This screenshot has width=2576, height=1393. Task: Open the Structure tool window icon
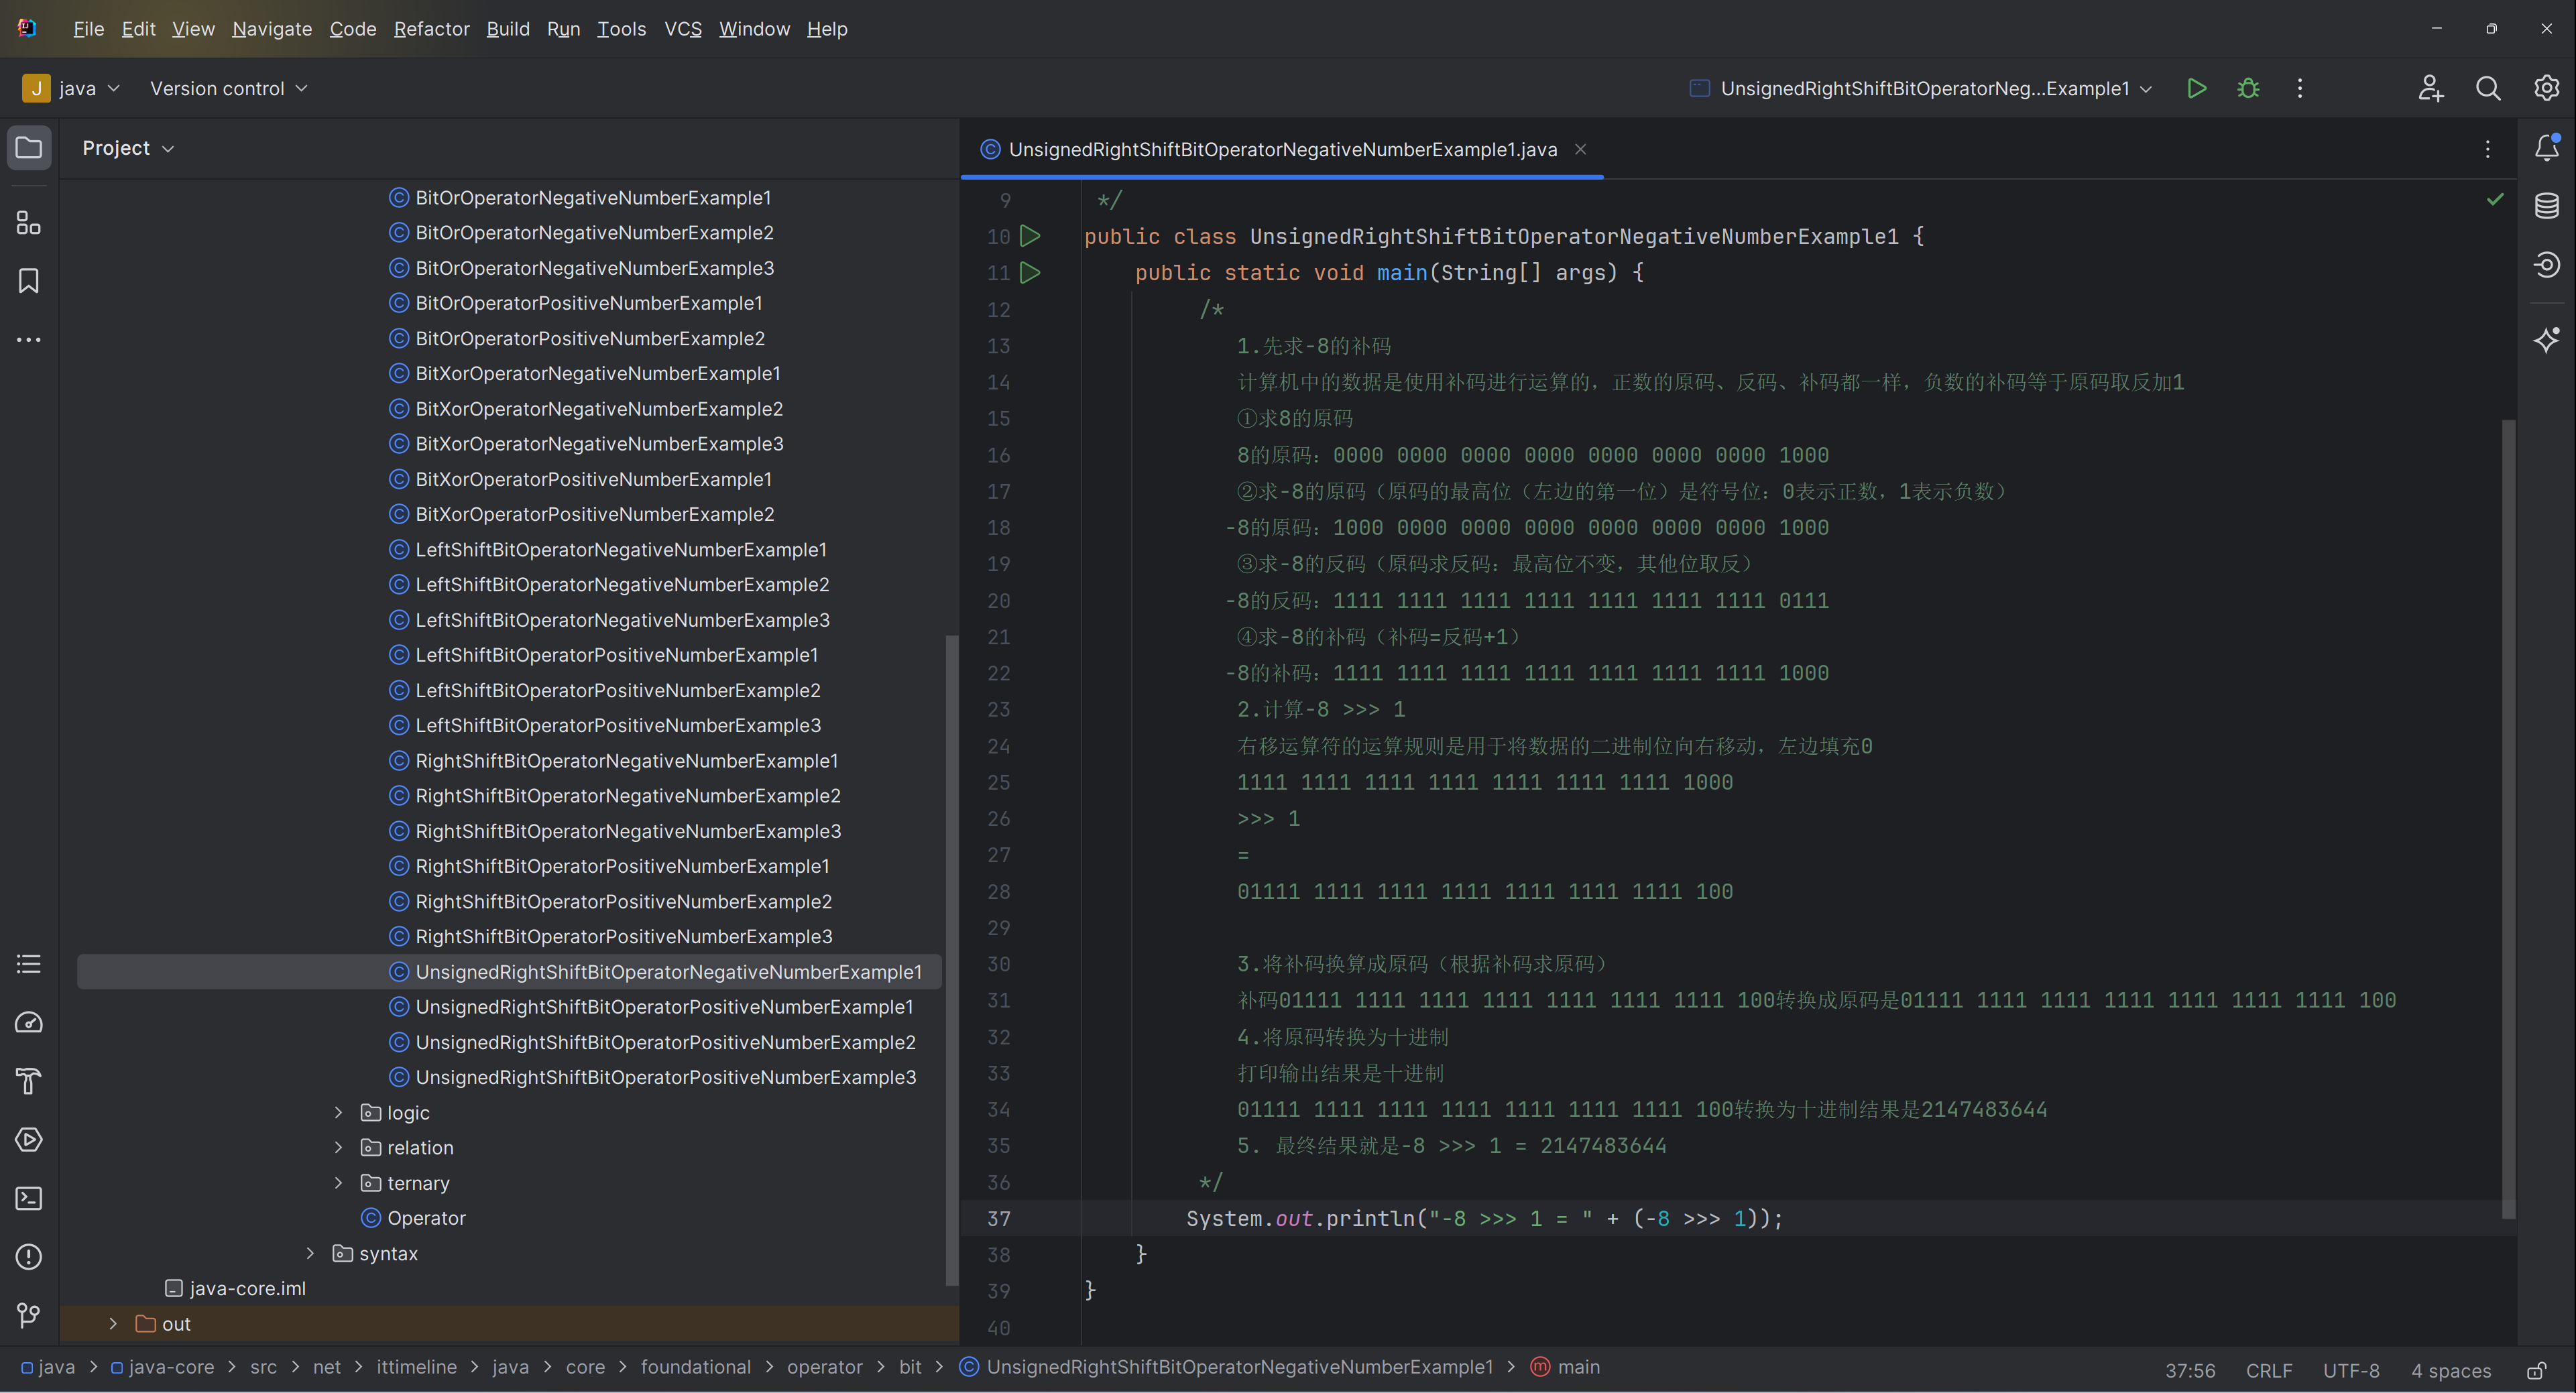point(29,223)
